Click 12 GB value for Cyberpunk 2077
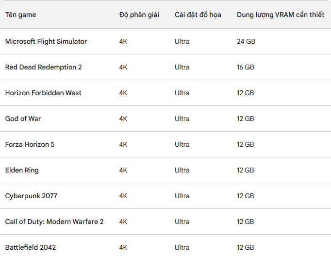 tap(245, 196)
